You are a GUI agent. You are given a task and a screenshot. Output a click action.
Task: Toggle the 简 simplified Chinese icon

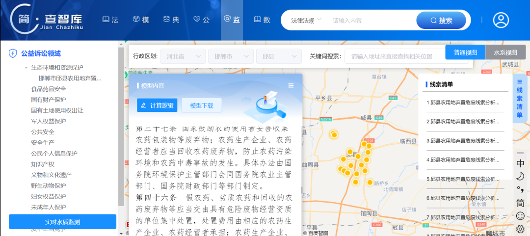[520, 203]
